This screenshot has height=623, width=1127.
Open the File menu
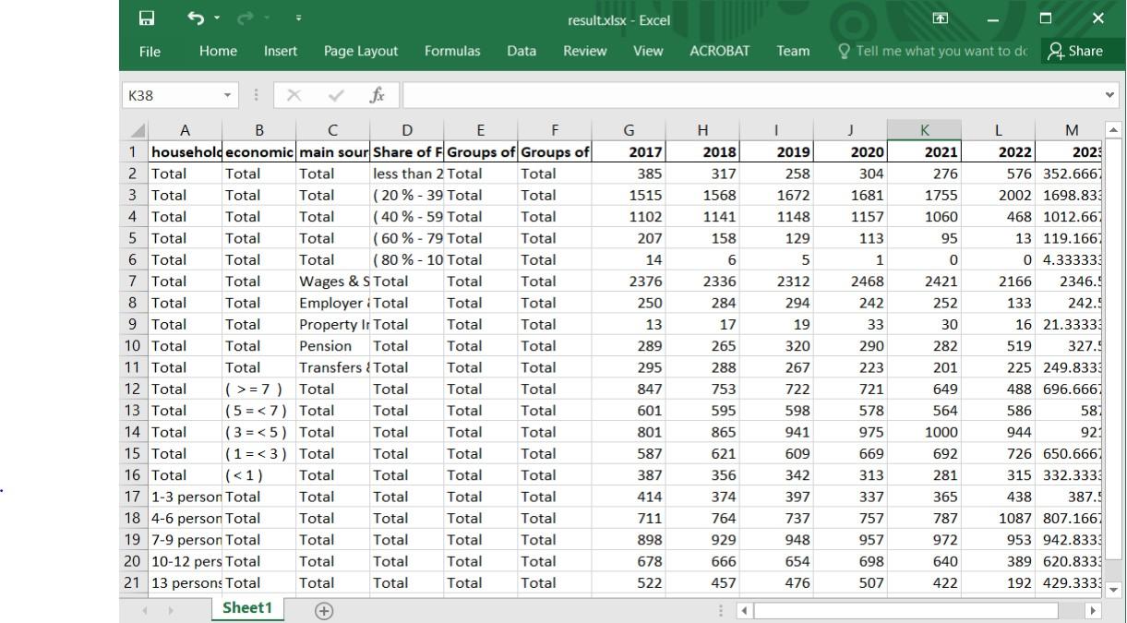(150, 51)
